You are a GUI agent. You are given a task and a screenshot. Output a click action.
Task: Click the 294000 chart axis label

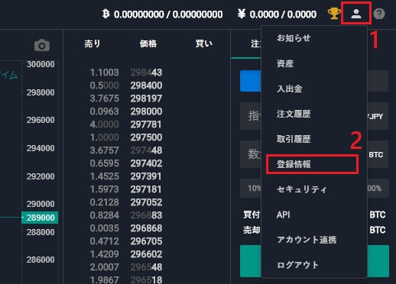tap(41, 148)
